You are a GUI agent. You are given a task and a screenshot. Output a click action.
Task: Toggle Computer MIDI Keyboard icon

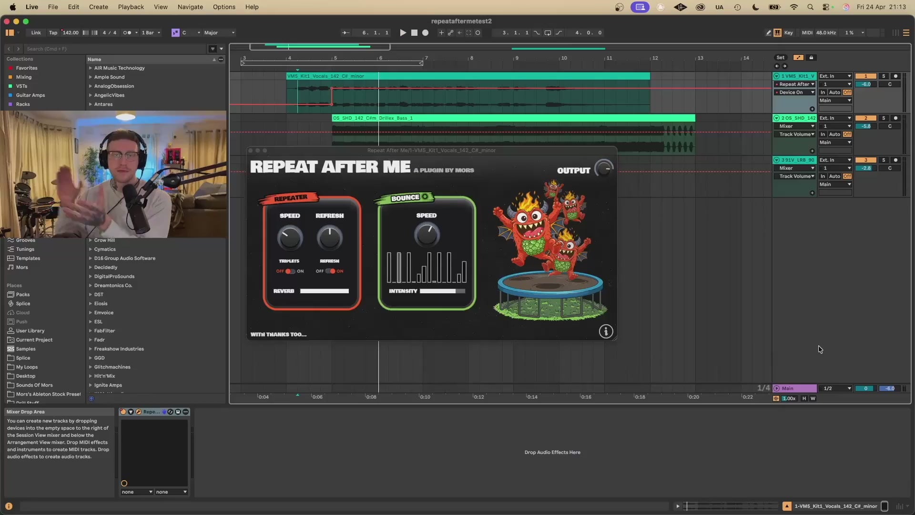(777, 33)
